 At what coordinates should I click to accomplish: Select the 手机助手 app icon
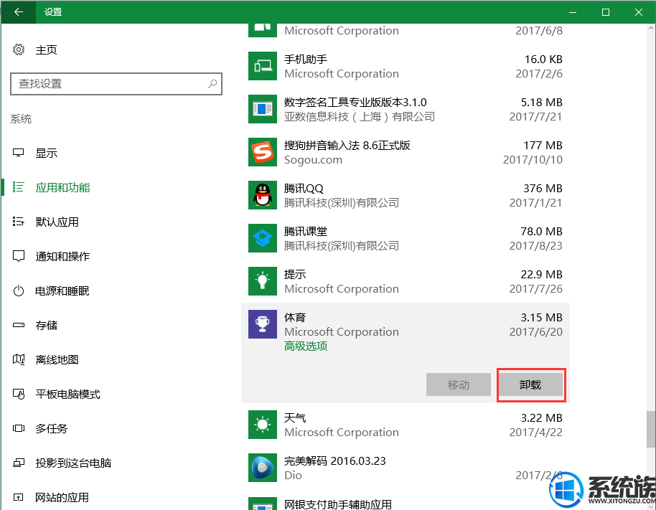263,66
